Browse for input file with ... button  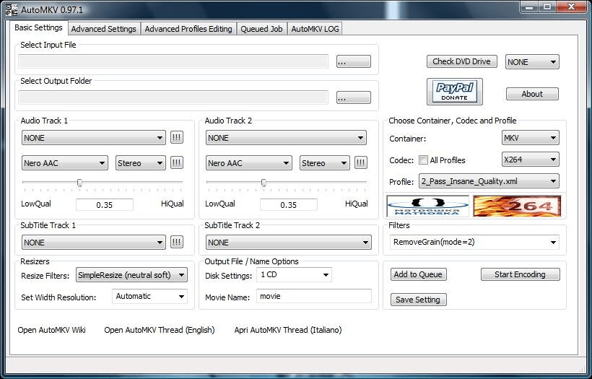[x=353, y=62]
